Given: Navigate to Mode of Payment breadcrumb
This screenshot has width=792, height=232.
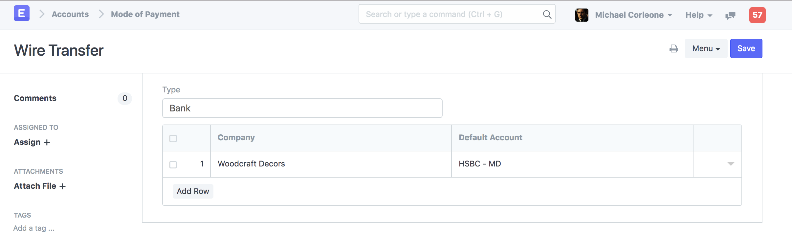Looking at the screenshot, I should click(x=145, y=14).
